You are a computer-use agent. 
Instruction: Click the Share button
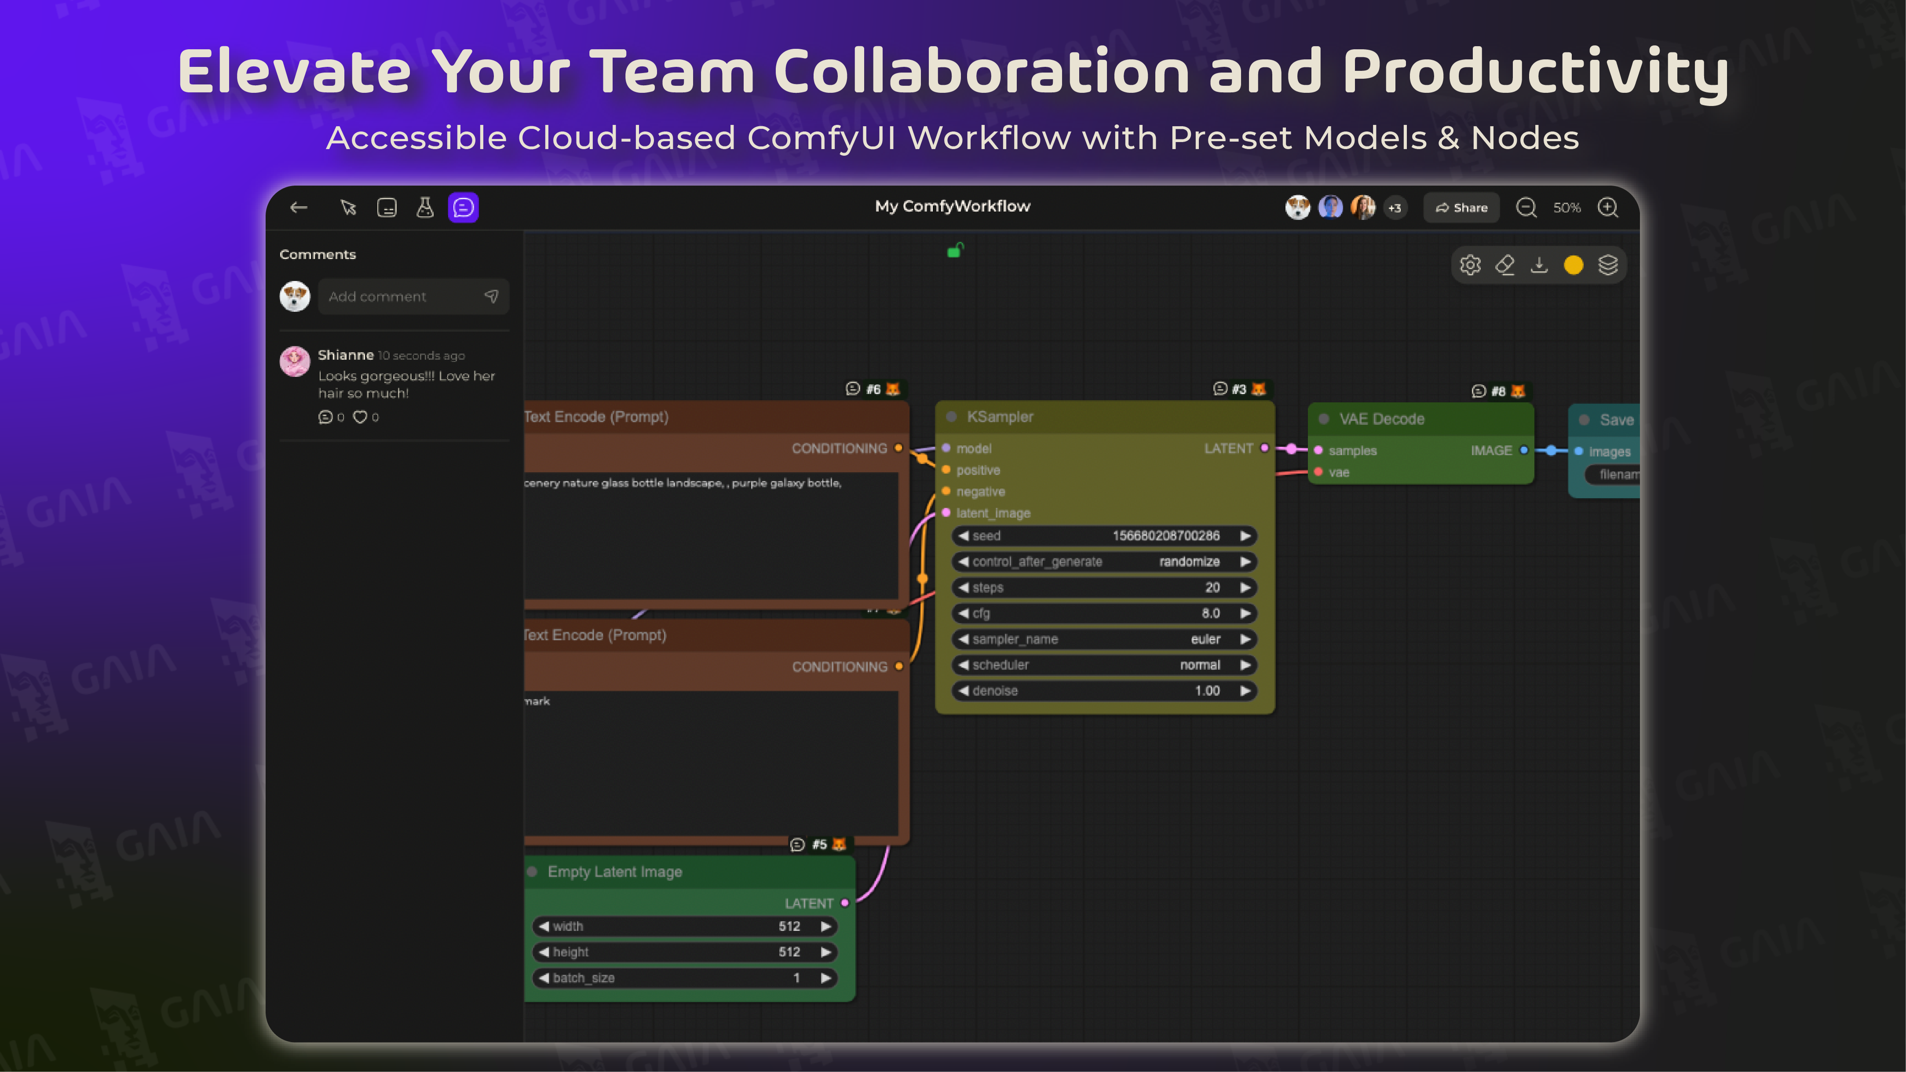(x=1461, y=208)
